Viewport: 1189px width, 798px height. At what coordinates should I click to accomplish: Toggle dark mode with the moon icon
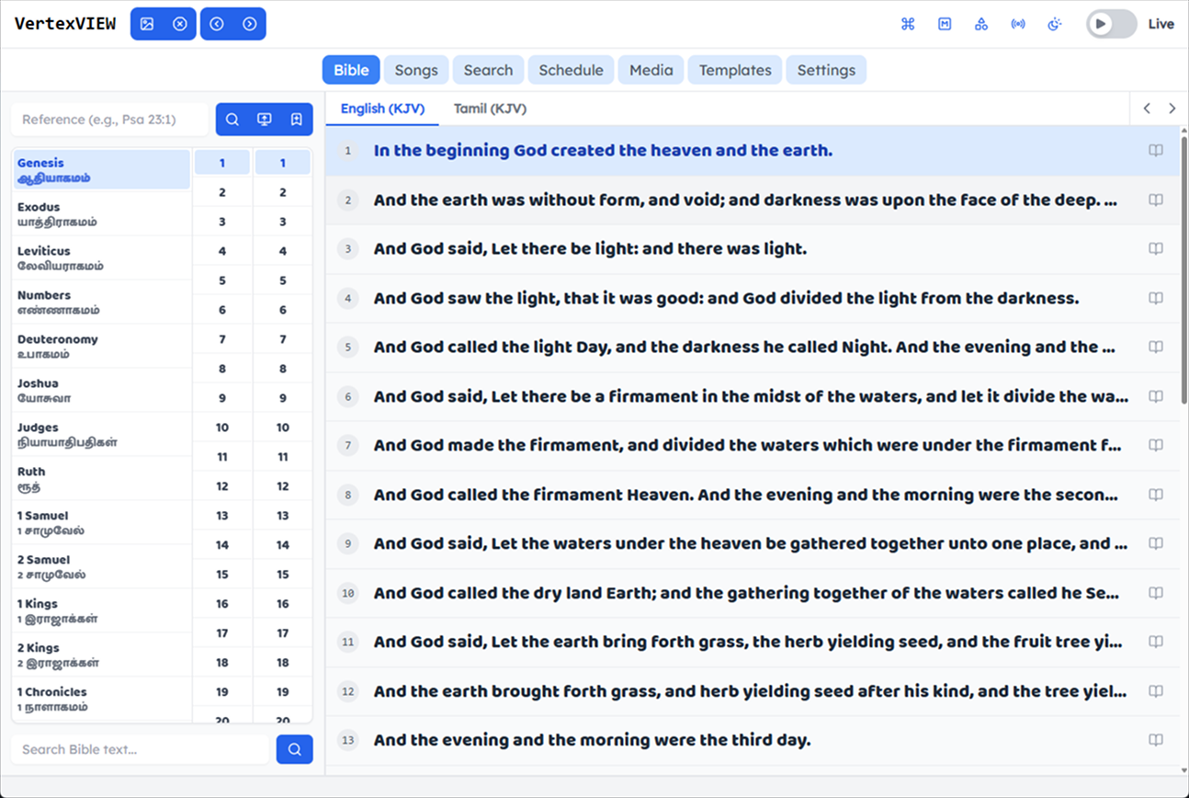coord(1055,24)
